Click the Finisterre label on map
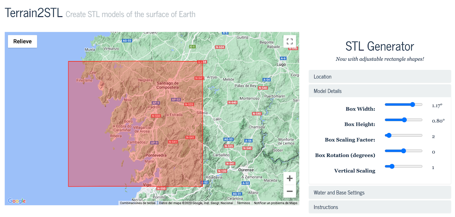 84,80
